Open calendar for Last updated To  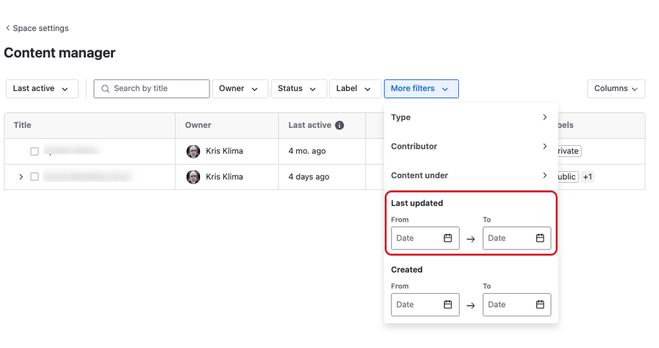click(540, 238)
